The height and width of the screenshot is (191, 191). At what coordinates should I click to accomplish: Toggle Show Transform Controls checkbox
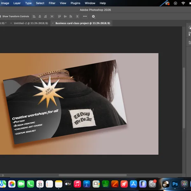[0, 16]
